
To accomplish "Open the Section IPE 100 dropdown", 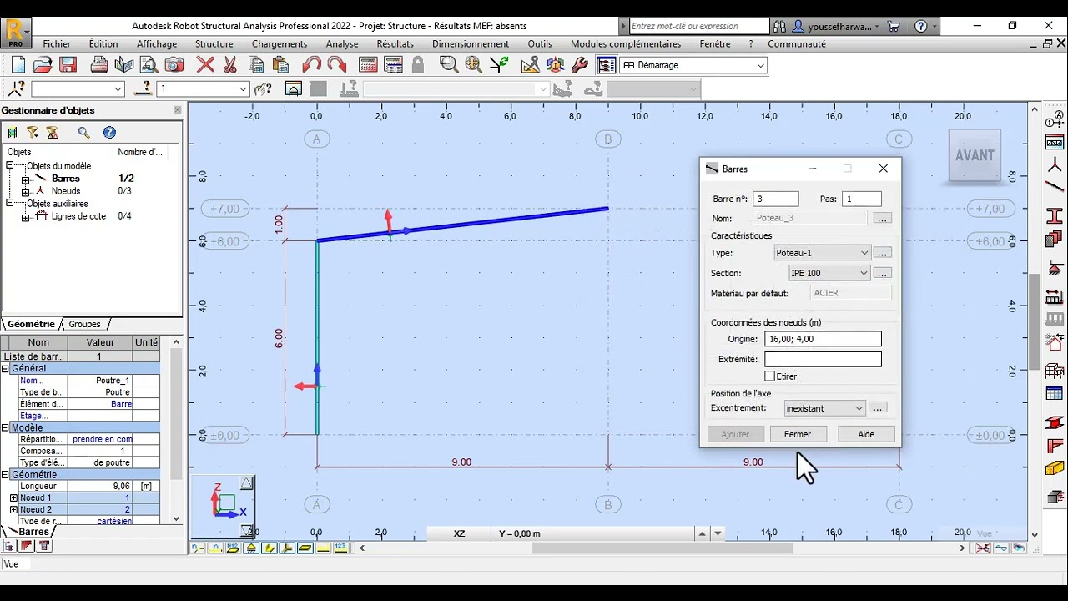I will pyautogui.click(x=864, y=273).
